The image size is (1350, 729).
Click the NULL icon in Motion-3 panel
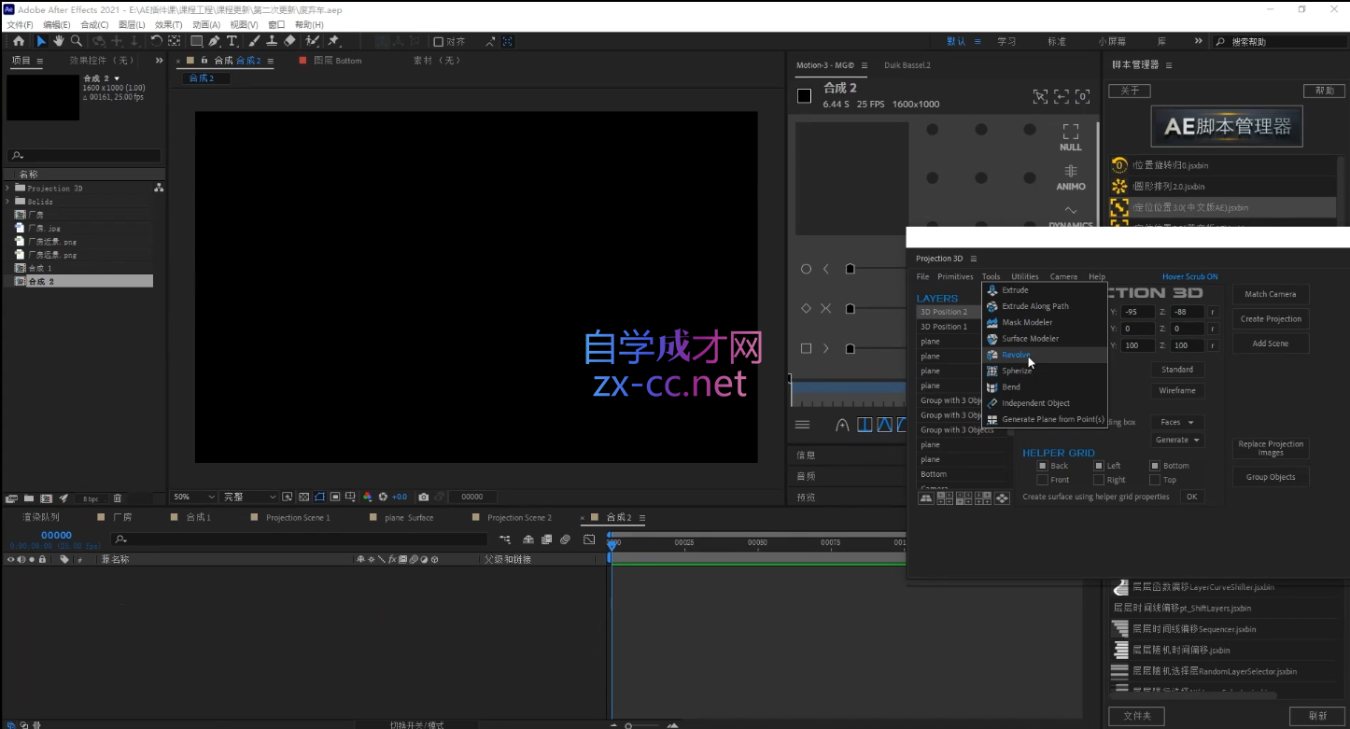1071,138
